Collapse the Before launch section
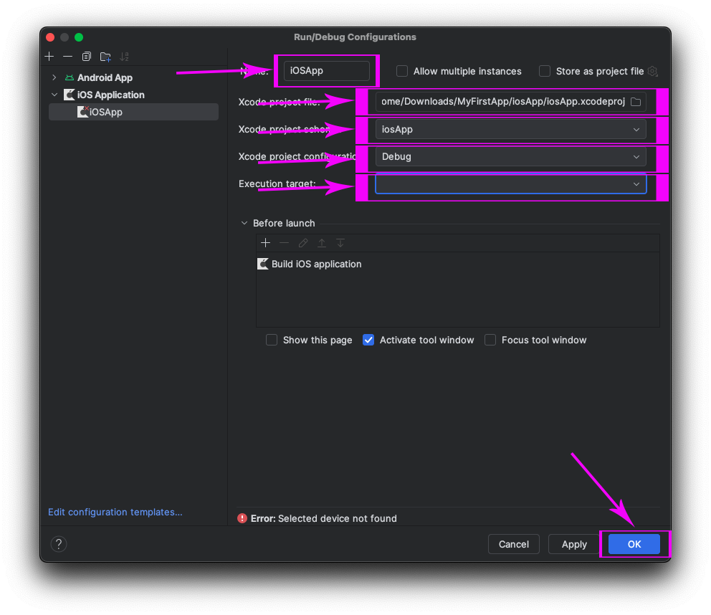This screenshot has width=711, height=615. coord(244,223)
